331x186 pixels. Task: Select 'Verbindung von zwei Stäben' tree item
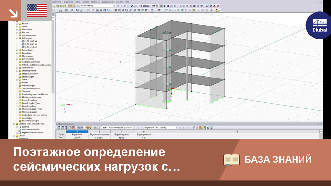(x=34, y=115)
